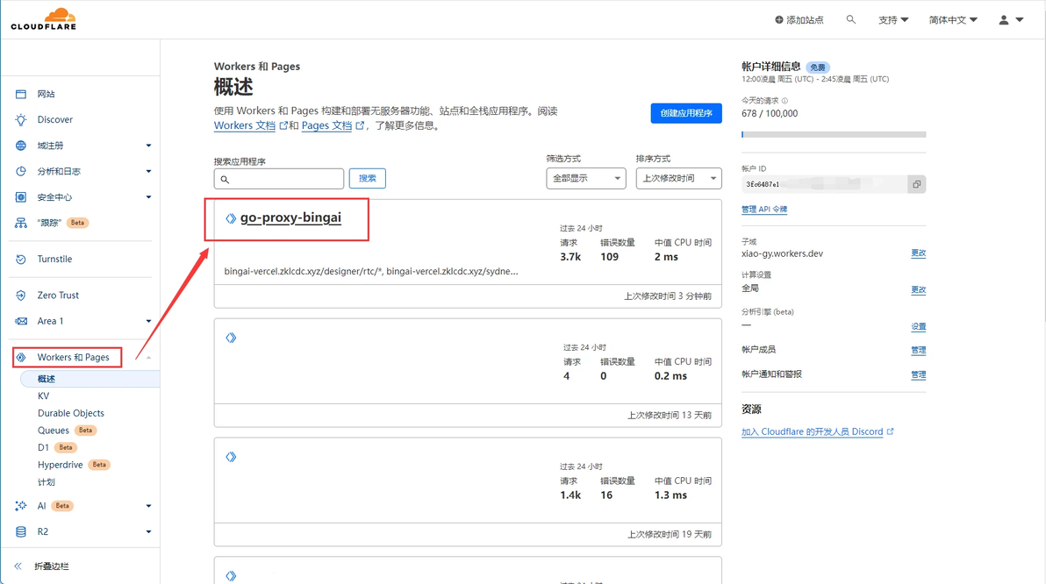Click the search applications input field
Image resolution: width=1046 pixels, height=584 pixels.
[279, 179]
